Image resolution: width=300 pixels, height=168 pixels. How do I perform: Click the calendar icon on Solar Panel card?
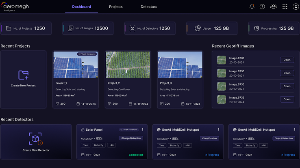tap(83, 155)
